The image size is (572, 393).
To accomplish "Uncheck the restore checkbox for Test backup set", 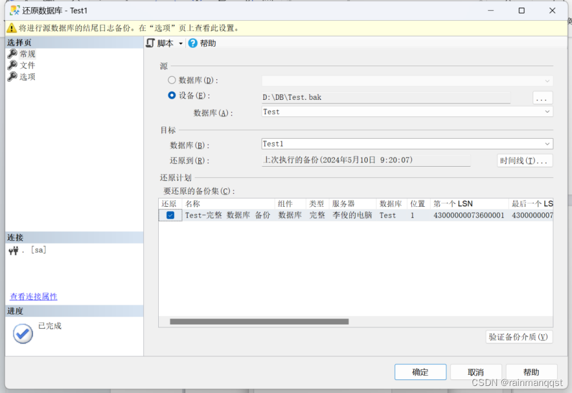I will point(171,216).
